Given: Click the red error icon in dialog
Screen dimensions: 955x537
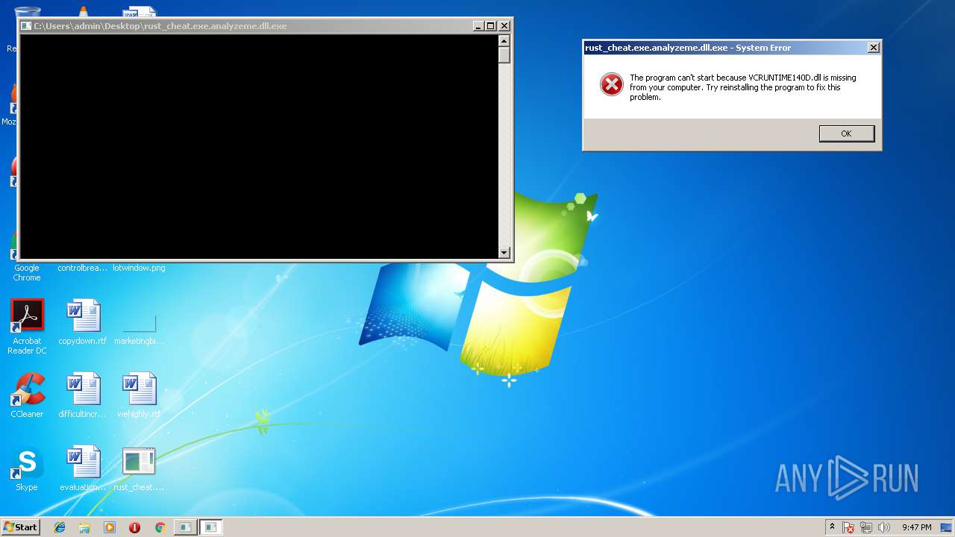Looking at the screenshot, I should click(611, 84).
